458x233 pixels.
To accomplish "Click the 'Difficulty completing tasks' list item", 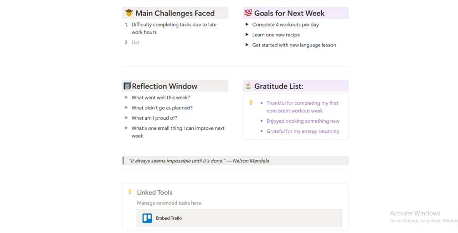I will coord(174,28).
